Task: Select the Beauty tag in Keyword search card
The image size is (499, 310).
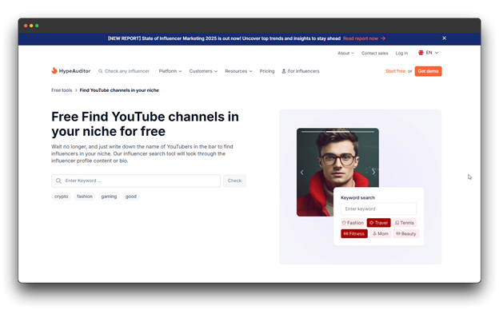Action: [406, 233]
